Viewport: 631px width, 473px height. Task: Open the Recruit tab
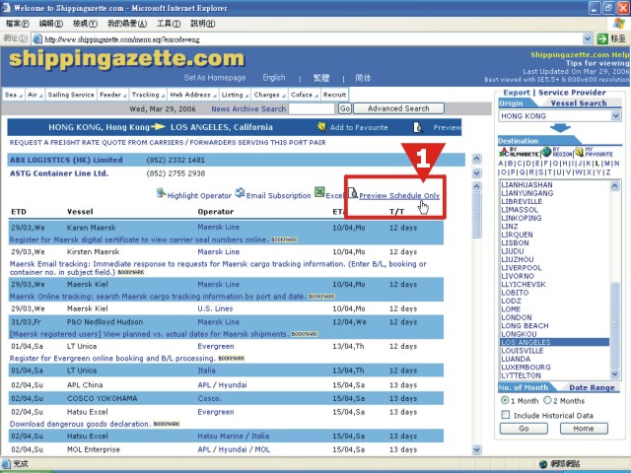point(334,95)
